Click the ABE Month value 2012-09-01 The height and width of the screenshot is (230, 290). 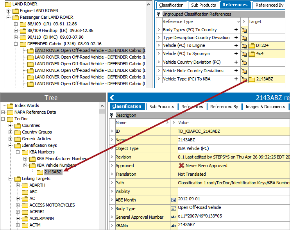[189, 199]
